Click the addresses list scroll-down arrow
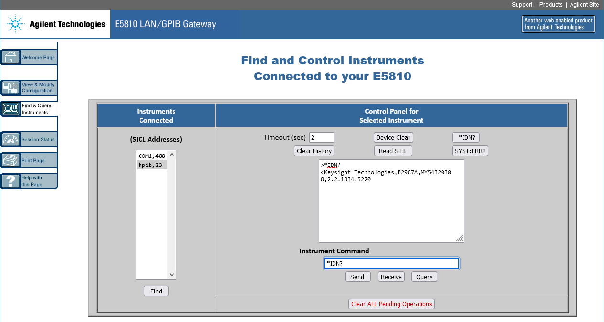This screenshot has width=604, height=322. click(172, 275)
